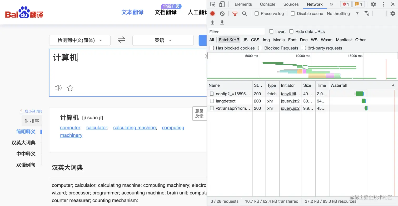This screenshot has height=206, width=398.
Task: Click the network filter funnel icon
Action: click(235, 13)
